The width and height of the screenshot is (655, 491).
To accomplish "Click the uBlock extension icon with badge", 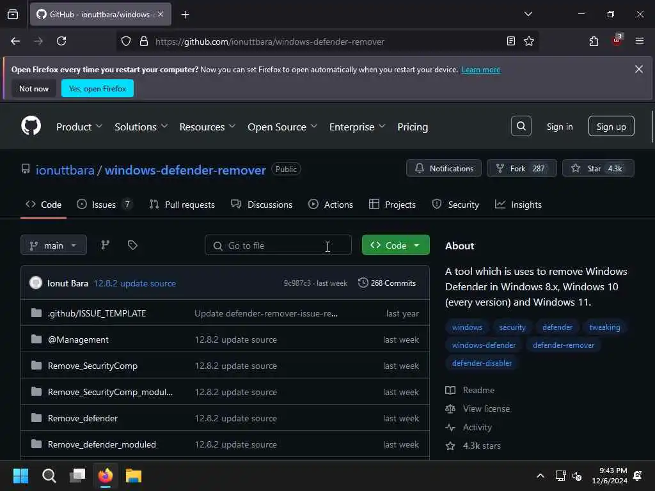I will pos(617,40).
